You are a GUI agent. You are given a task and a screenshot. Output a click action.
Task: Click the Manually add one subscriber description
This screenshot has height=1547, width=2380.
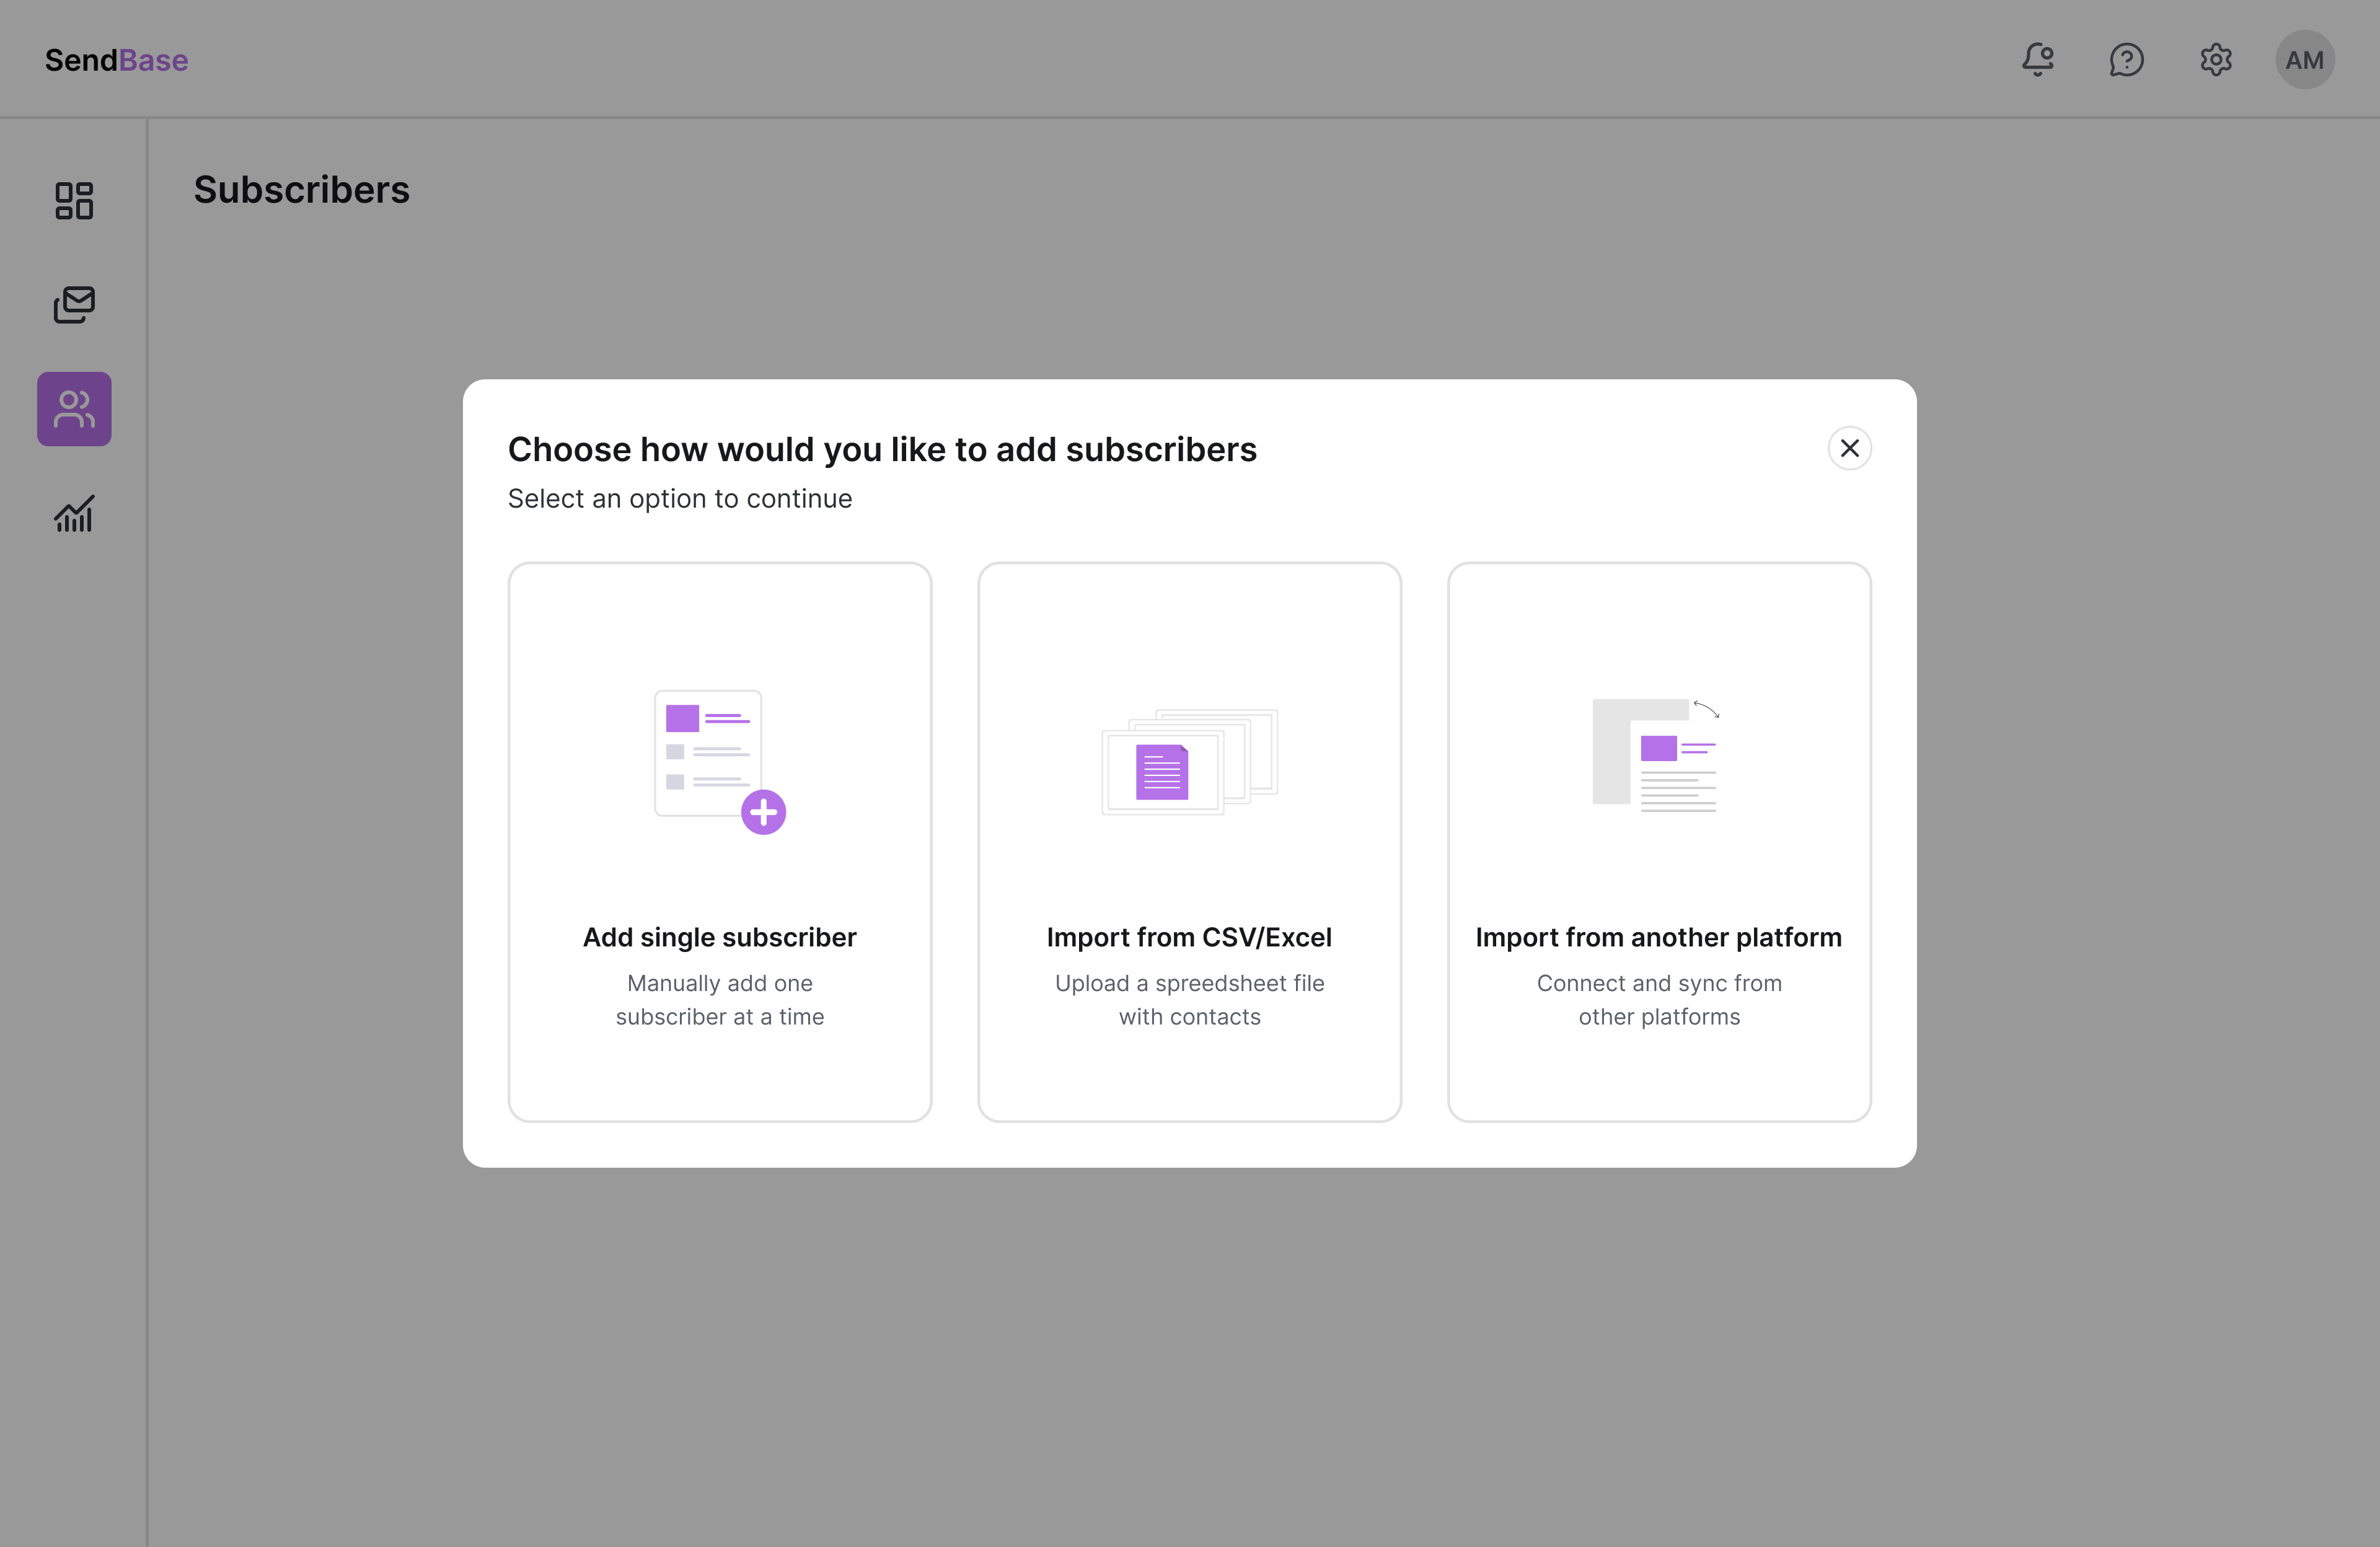click(x=719, y=999)
